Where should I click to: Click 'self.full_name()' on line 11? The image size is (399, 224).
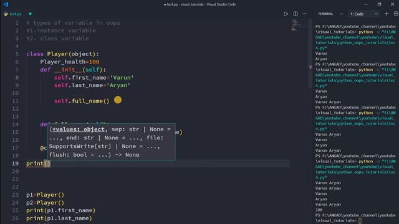82,101
